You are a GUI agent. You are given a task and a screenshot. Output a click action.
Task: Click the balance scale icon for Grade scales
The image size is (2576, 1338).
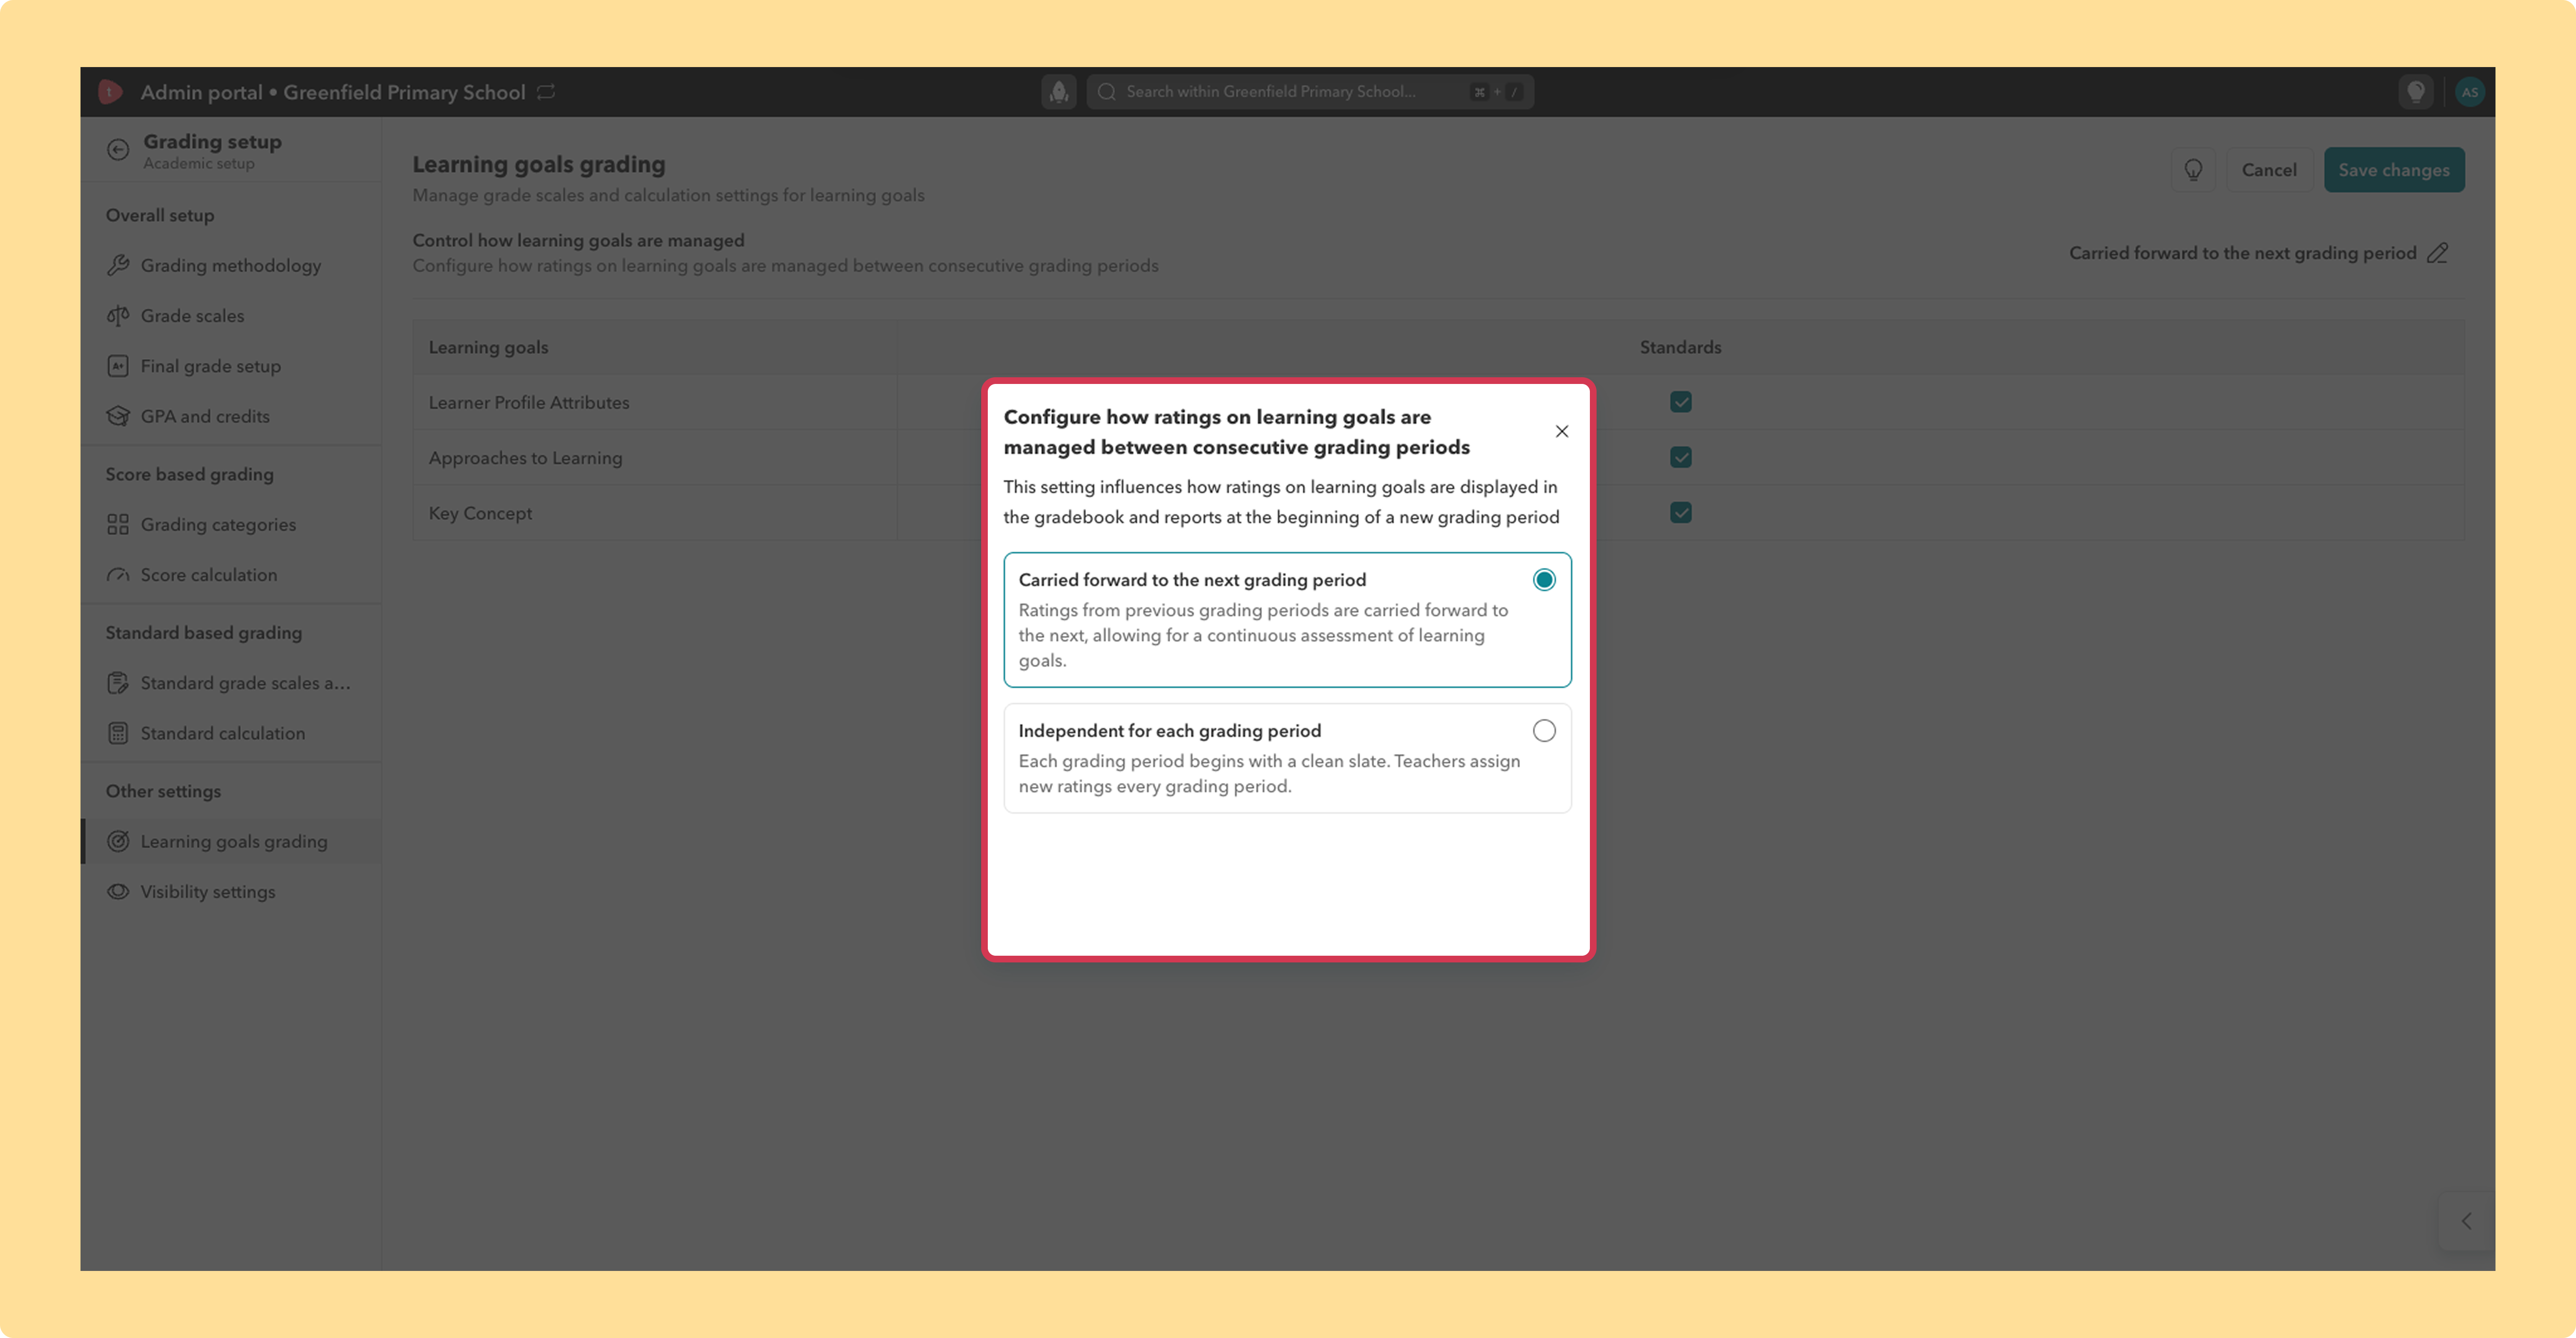click(118, 316)
